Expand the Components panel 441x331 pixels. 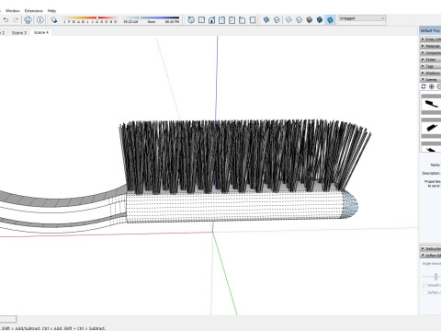click(430, 52)
